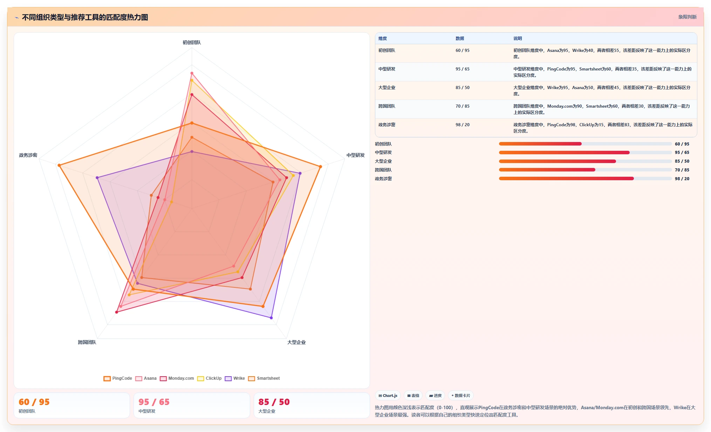Toggle the Monday.com legend item
711x432 pixels.
click(x=177, y=378)
